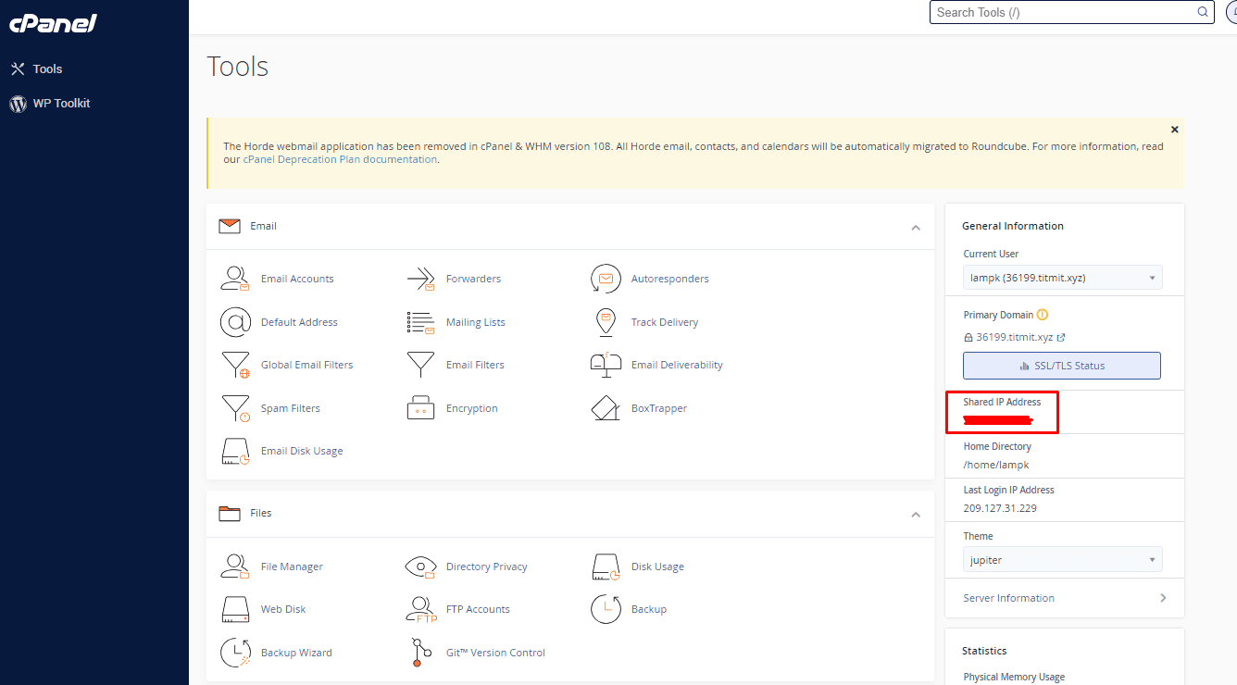Screen dimensions: 1237x685
Task: Expand the Server Information row
Action: [x=1064, y=598]
